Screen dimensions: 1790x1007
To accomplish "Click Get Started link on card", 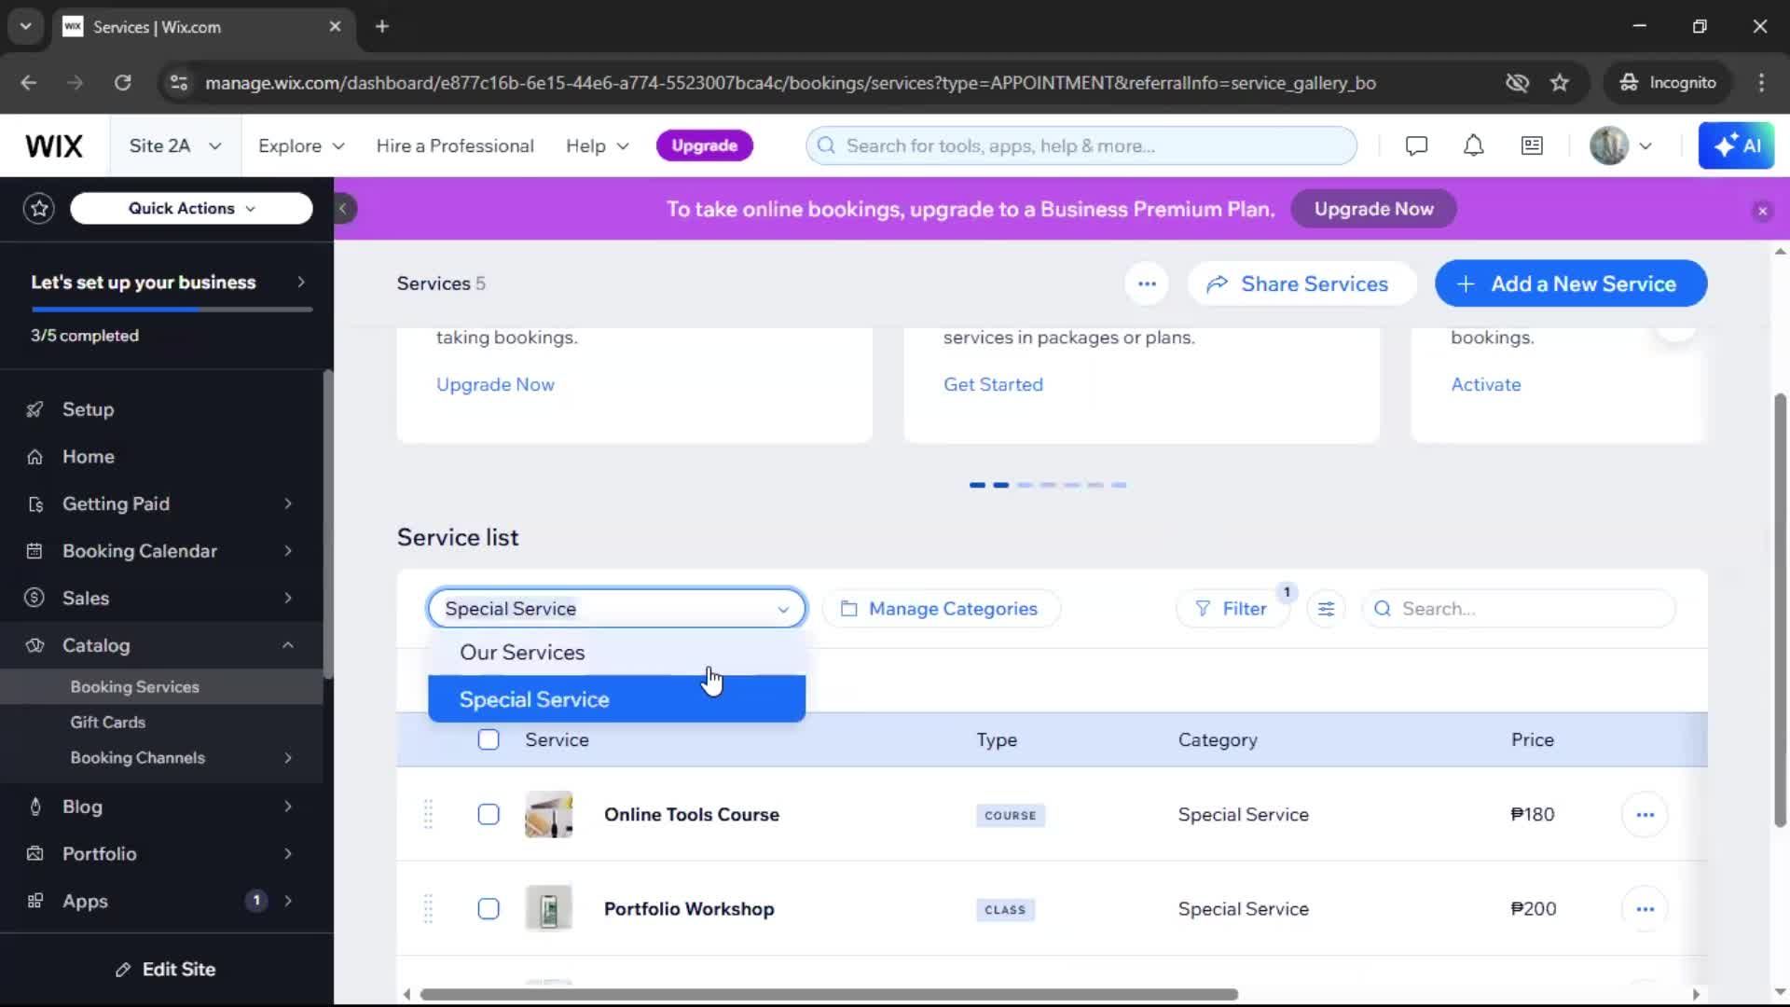I will point(993,384).
